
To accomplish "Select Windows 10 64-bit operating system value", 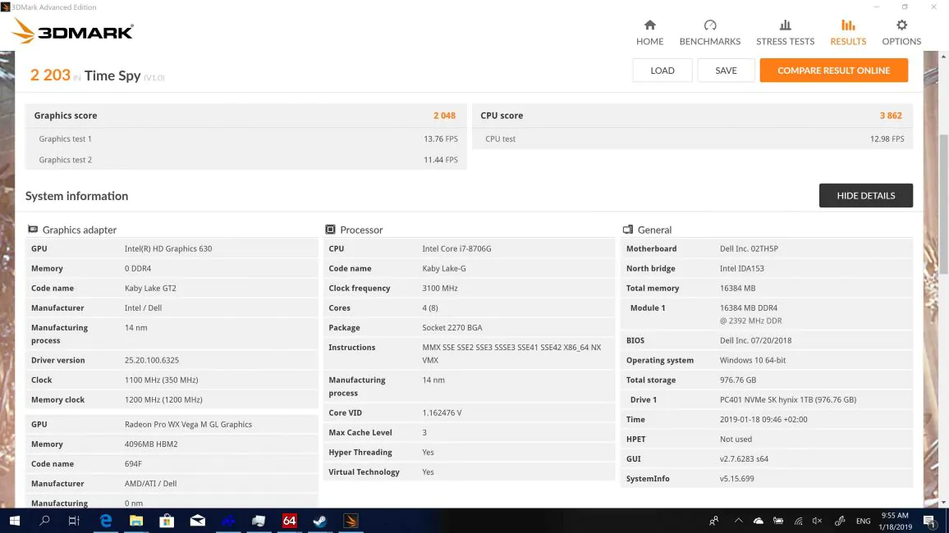I will click(x=753, y=360).
